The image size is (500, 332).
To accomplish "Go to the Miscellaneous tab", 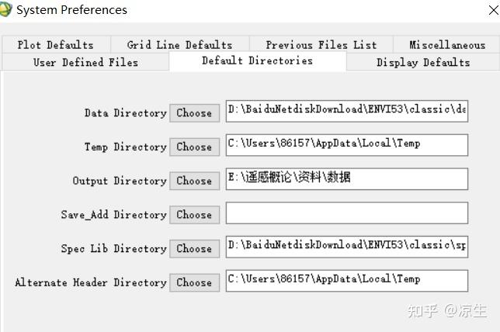I will click(x=446, y=45).
